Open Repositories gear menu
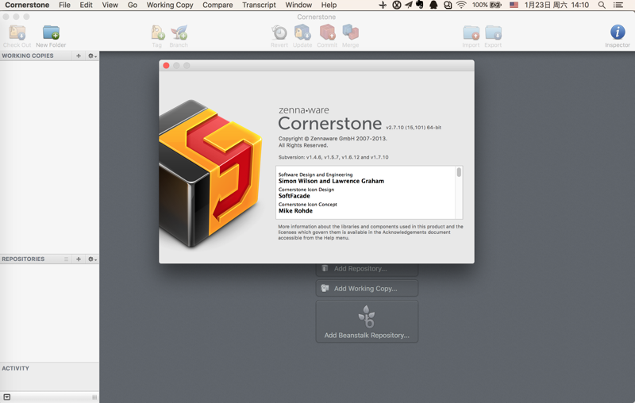 point(92,259)
